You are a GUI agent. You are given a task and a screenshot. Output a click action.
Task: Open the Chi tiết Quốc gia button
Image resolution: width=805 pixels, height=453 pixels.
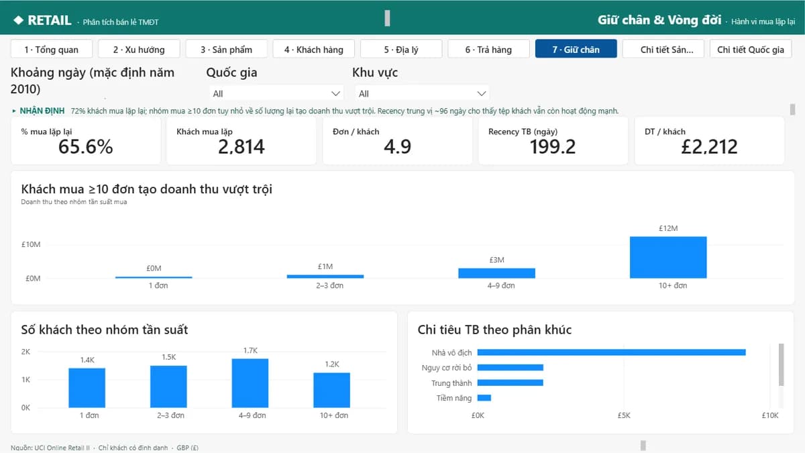click(x=751, y=49)
